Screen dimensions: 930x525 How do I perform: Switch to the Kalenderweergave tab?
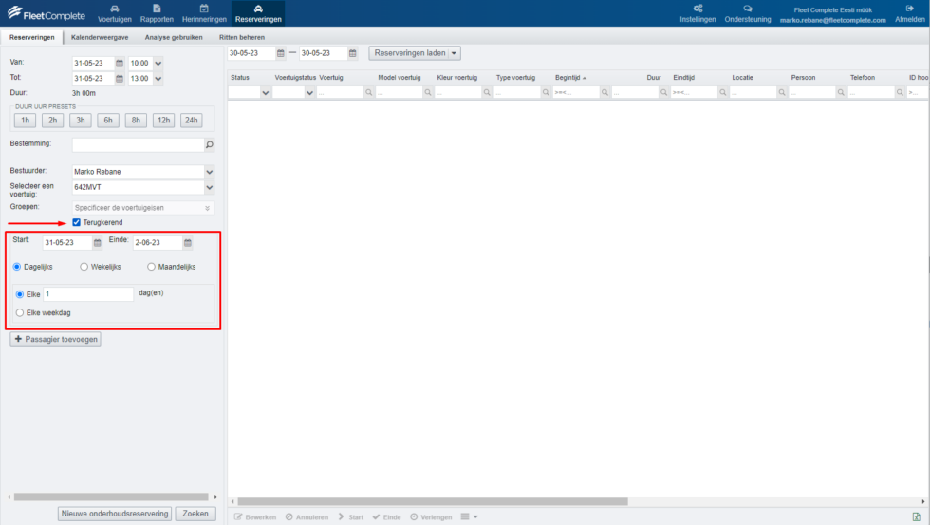100,37
